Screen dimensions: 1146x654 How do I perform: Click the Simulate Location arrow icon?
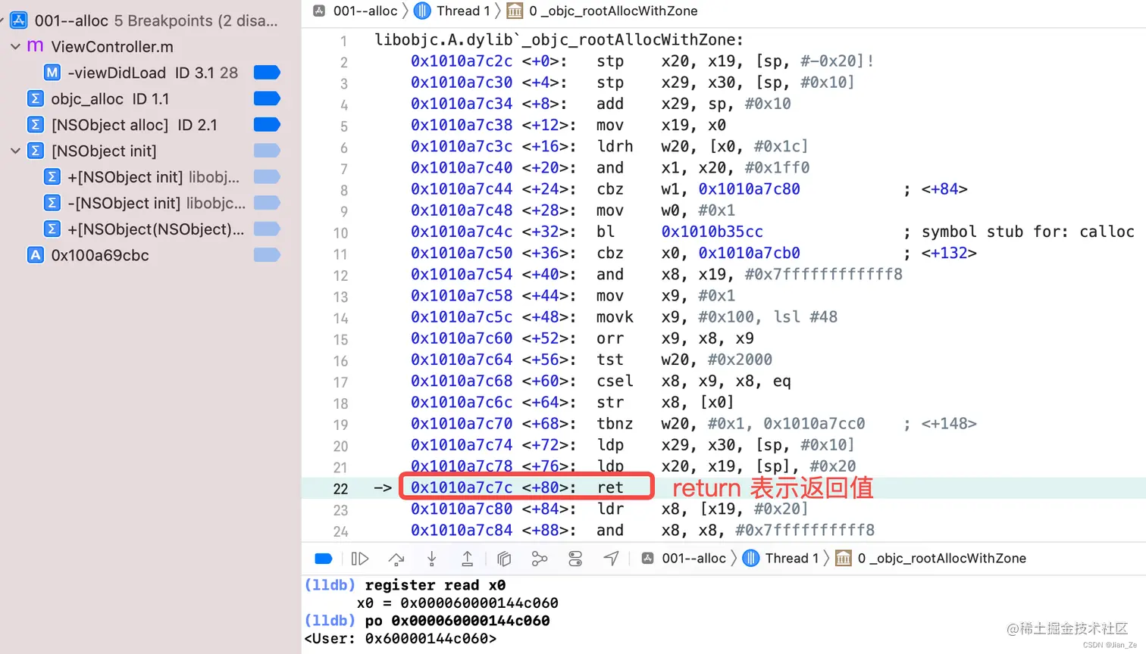611,559
